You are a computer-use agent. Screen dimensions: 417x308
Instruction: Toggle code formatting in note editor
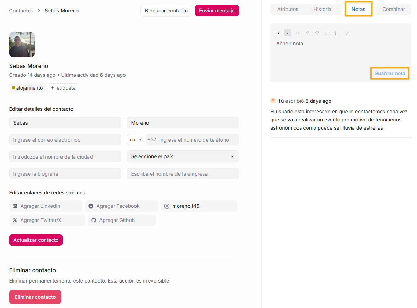coord(347,33)
